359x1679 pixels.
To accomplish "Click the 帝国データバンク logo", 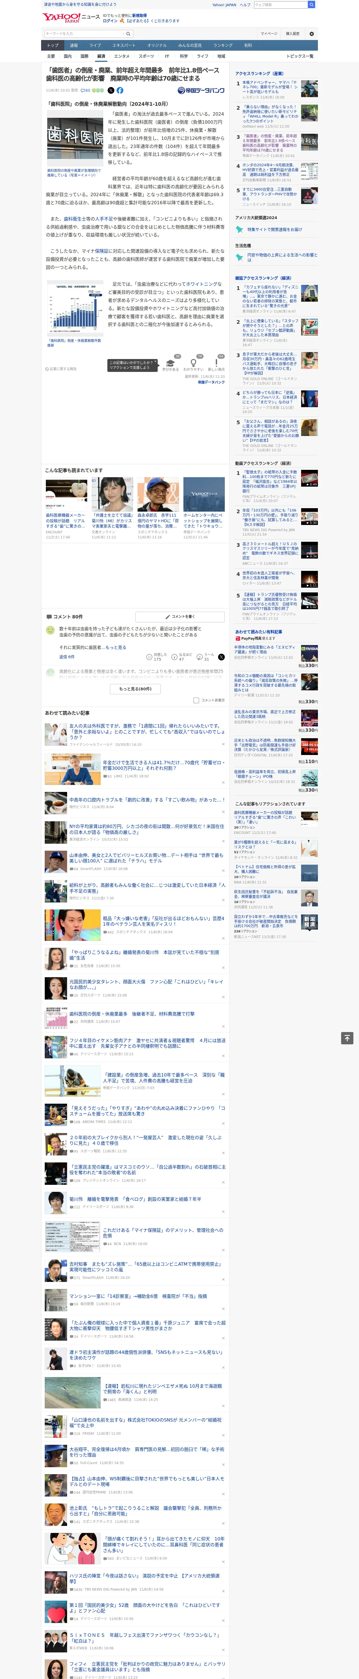I will [201, 91].
